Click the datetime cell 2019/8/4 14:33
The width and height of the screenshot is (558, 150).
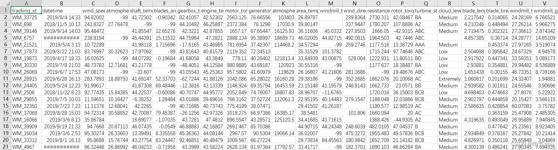coord(61,17)
